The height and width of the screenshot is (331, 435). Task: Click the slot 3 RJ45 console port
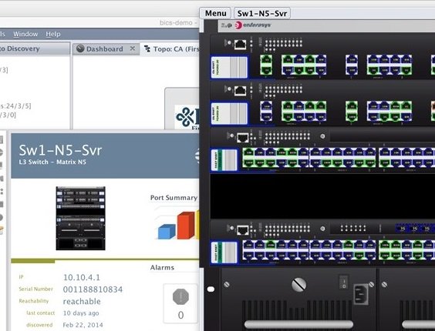click(243, 137)
